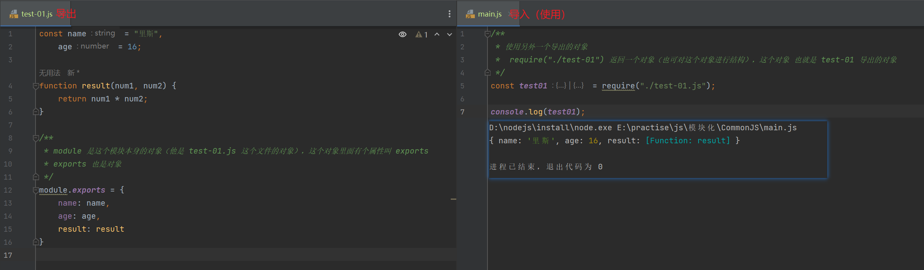This screenshot has height=270, width=924.
Task: Click module in module.exports line
Action: pos(53,190)
